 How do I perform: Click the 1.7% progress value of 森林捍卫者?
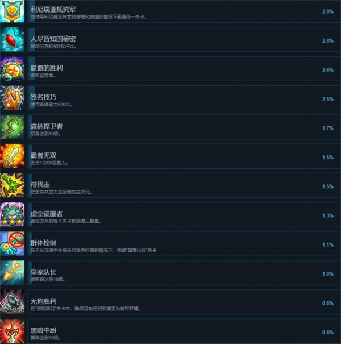coord(328,128)
